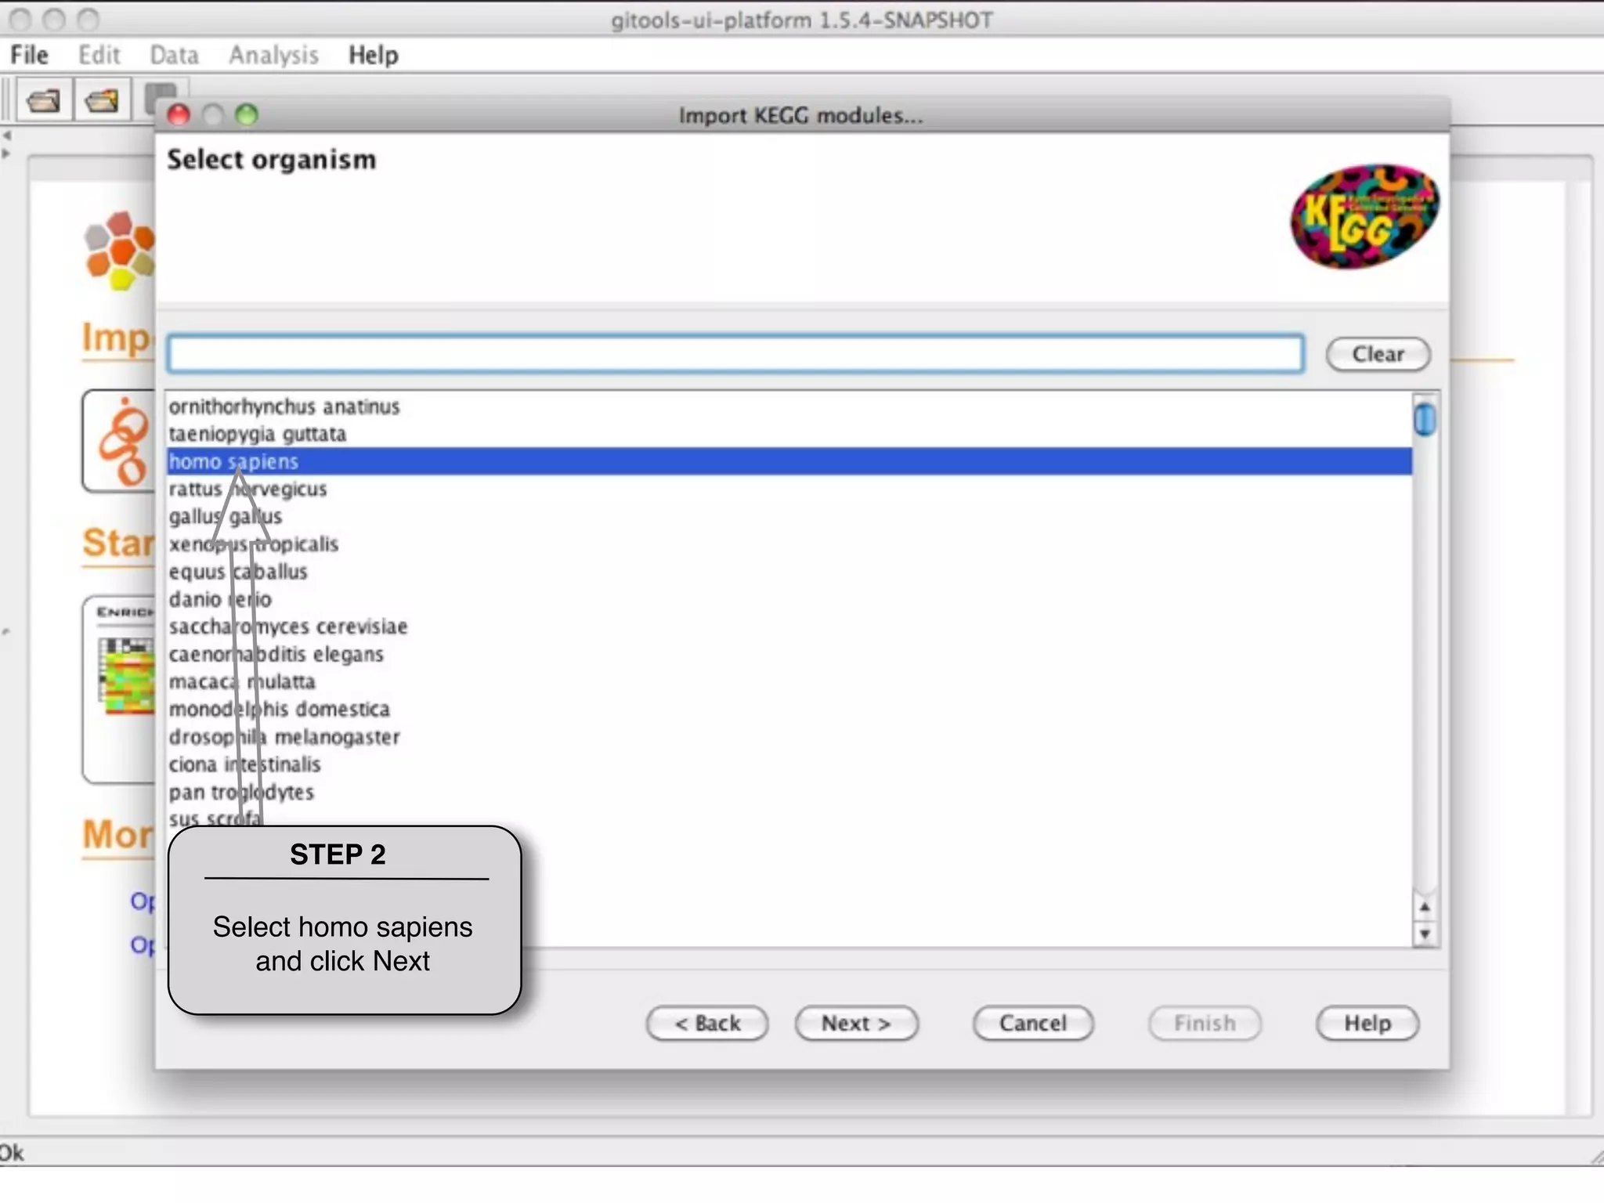The width and height of the screenshot is (1604, 1203).
Task: Select equus caballus in the list
Action: pos(789,571)
